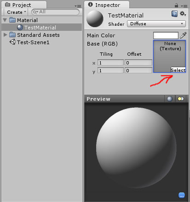Click the eyedropper icon beside Main Color
Viewport: 190px width, 202px height.
pos(183,35)
